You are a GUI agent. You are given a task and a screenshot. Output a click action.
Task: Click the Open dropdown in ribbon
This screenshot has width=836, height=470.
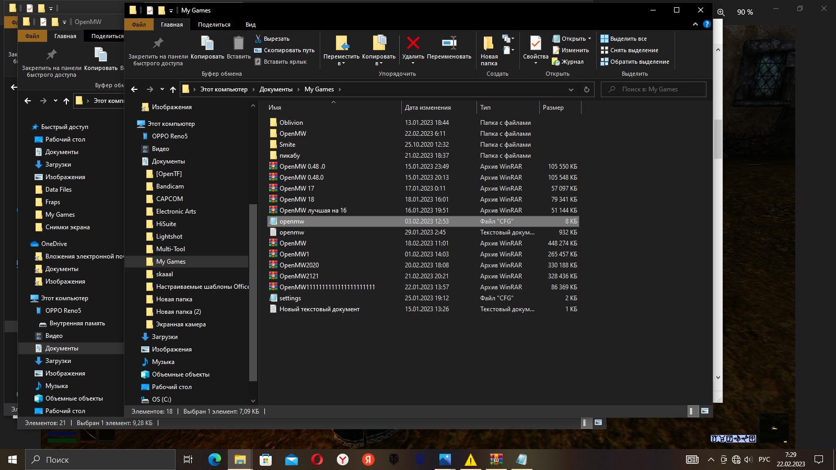(572, 39)
